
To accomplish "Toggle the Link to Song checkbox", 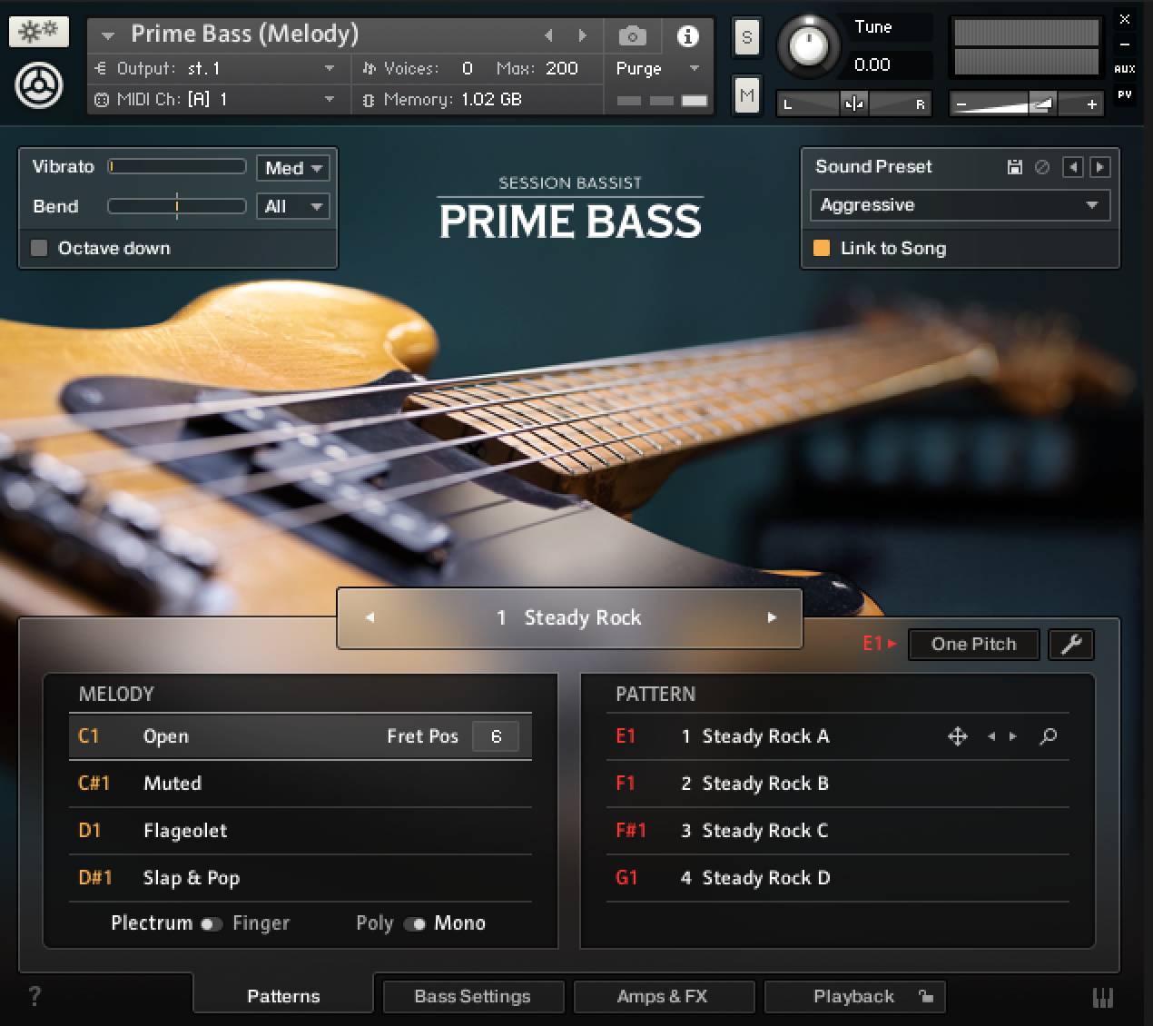I will point(822,248).
